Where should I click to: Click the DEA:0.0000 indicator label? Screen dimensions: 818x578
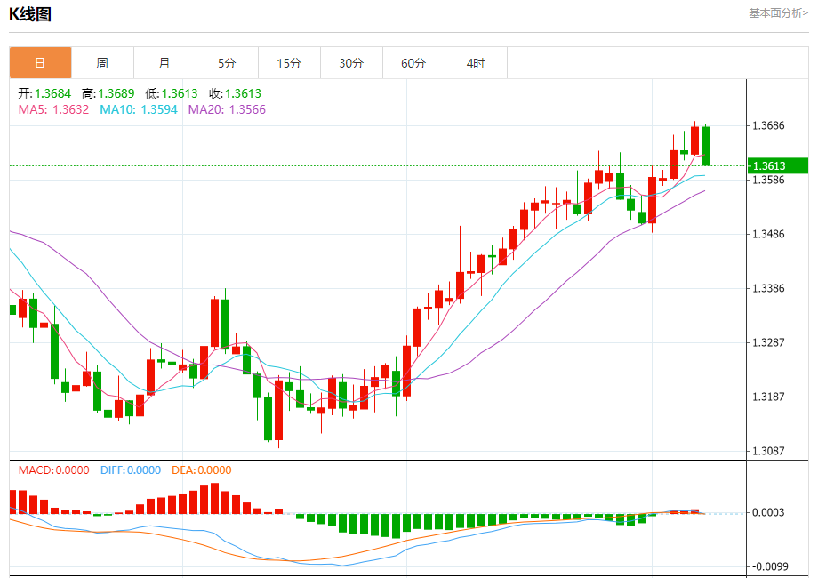click(201, 470)
